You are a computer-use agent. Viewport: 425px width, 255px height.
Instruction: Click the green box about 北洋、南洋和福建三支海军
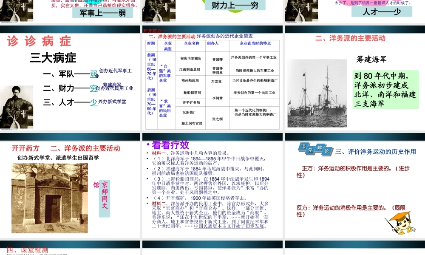pyautogui.click(x=385, y=89)
